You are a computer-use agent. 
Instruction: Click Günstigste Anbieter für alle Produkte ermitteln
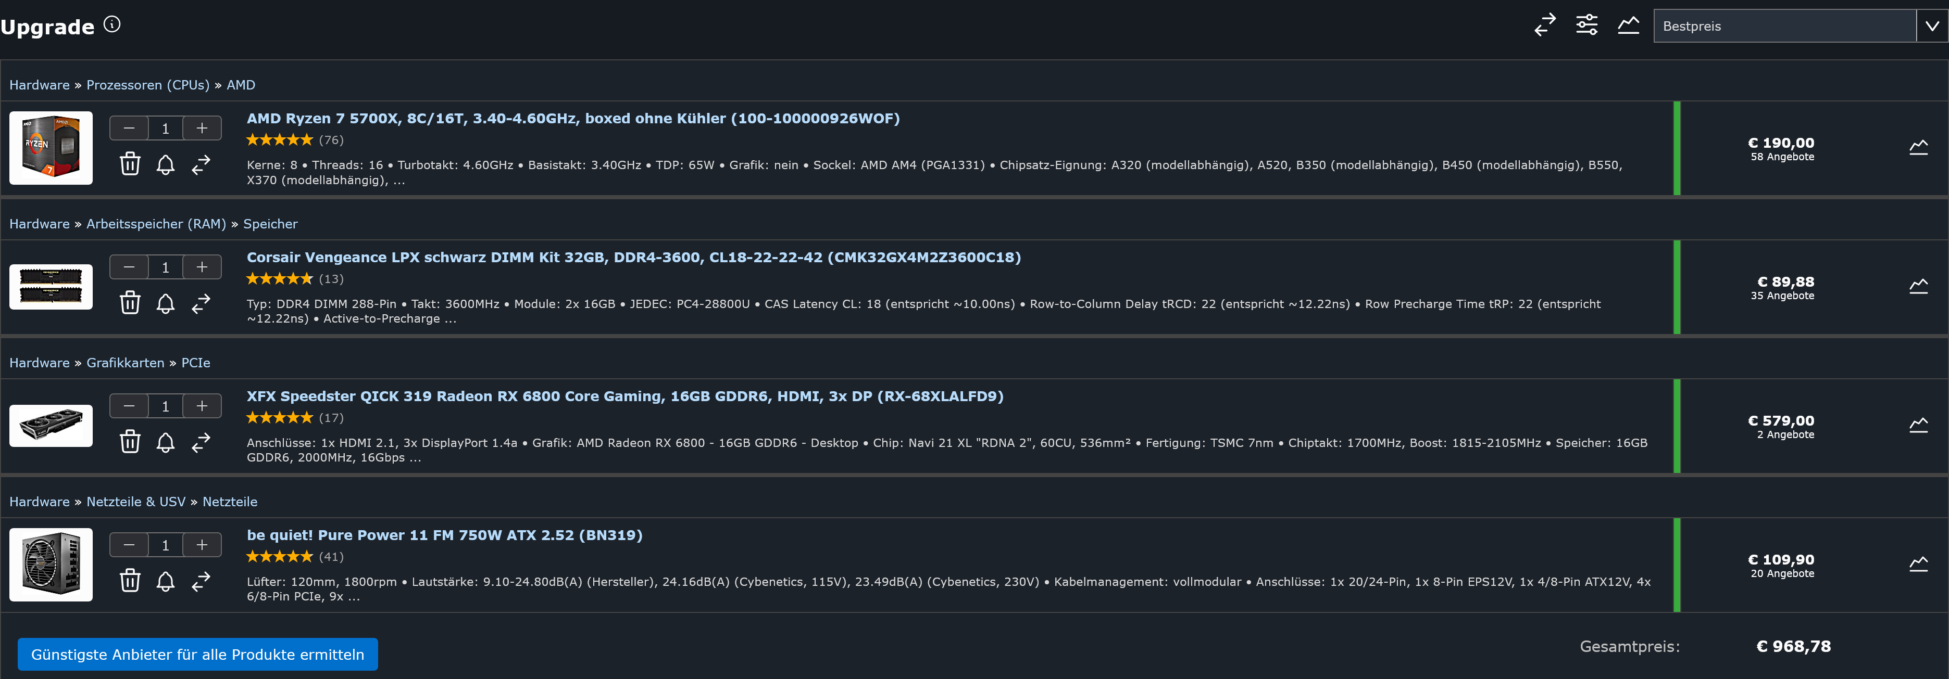pyautogui.click(x=197, y=654)
